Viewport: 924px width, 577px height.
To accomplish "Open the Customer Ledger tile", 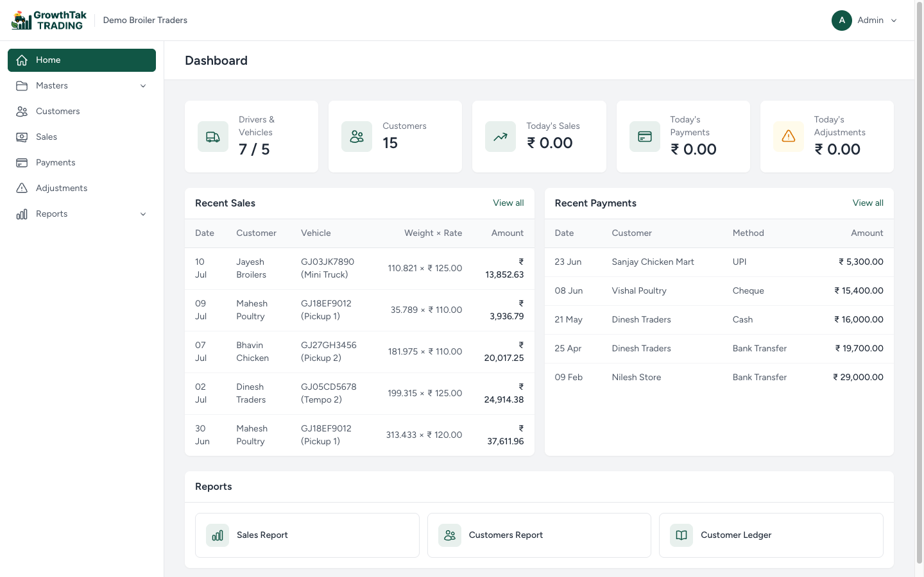I will 771,535.
